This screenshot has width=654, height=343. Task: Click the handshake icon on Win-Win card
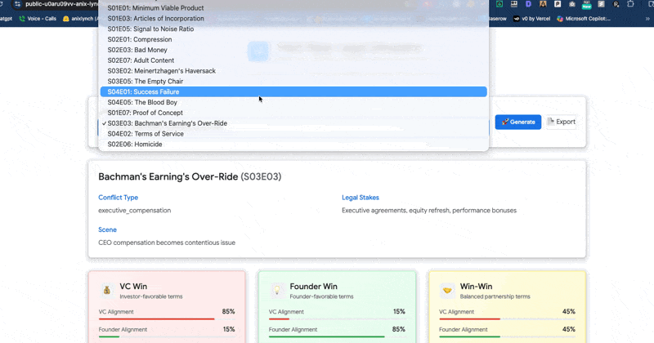[x=447, y=291]
